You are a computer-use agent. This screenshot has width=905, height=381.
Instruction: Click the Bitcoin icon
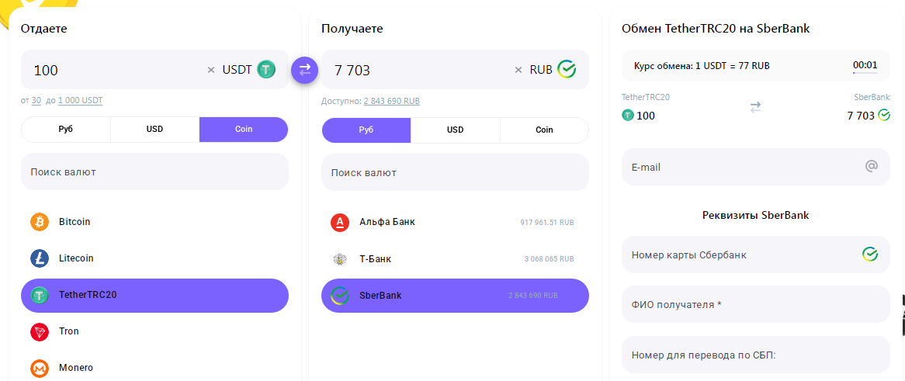[40, 222]
